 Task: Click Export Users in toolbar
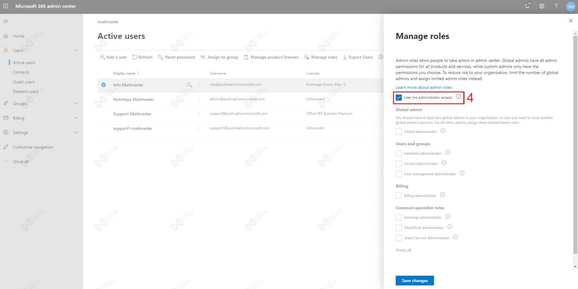pos(358,57)
